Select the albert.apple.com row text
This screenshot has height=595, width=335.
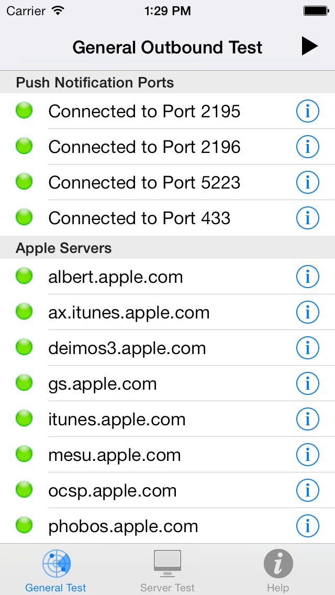coord(116,277)
